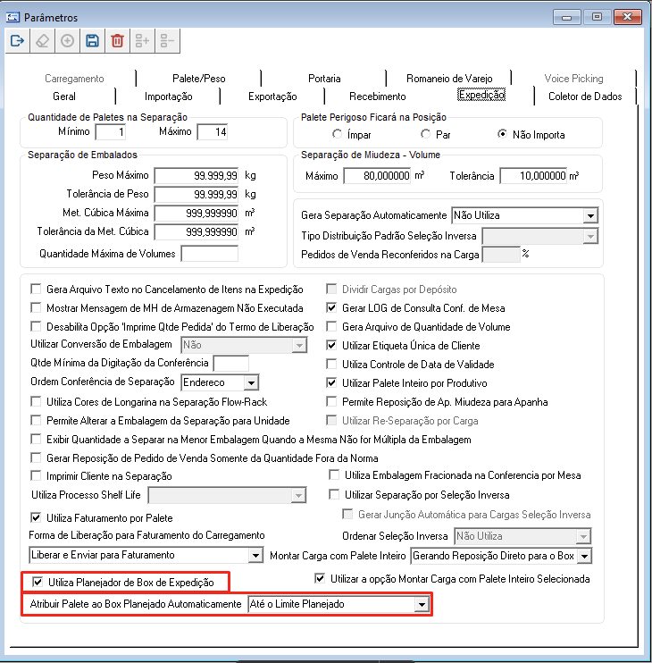This screenshot has height=663, width=652.
Task: Toggle Utilizar Etiqueta Única de Cliente
Action: (x=331, y=346)
